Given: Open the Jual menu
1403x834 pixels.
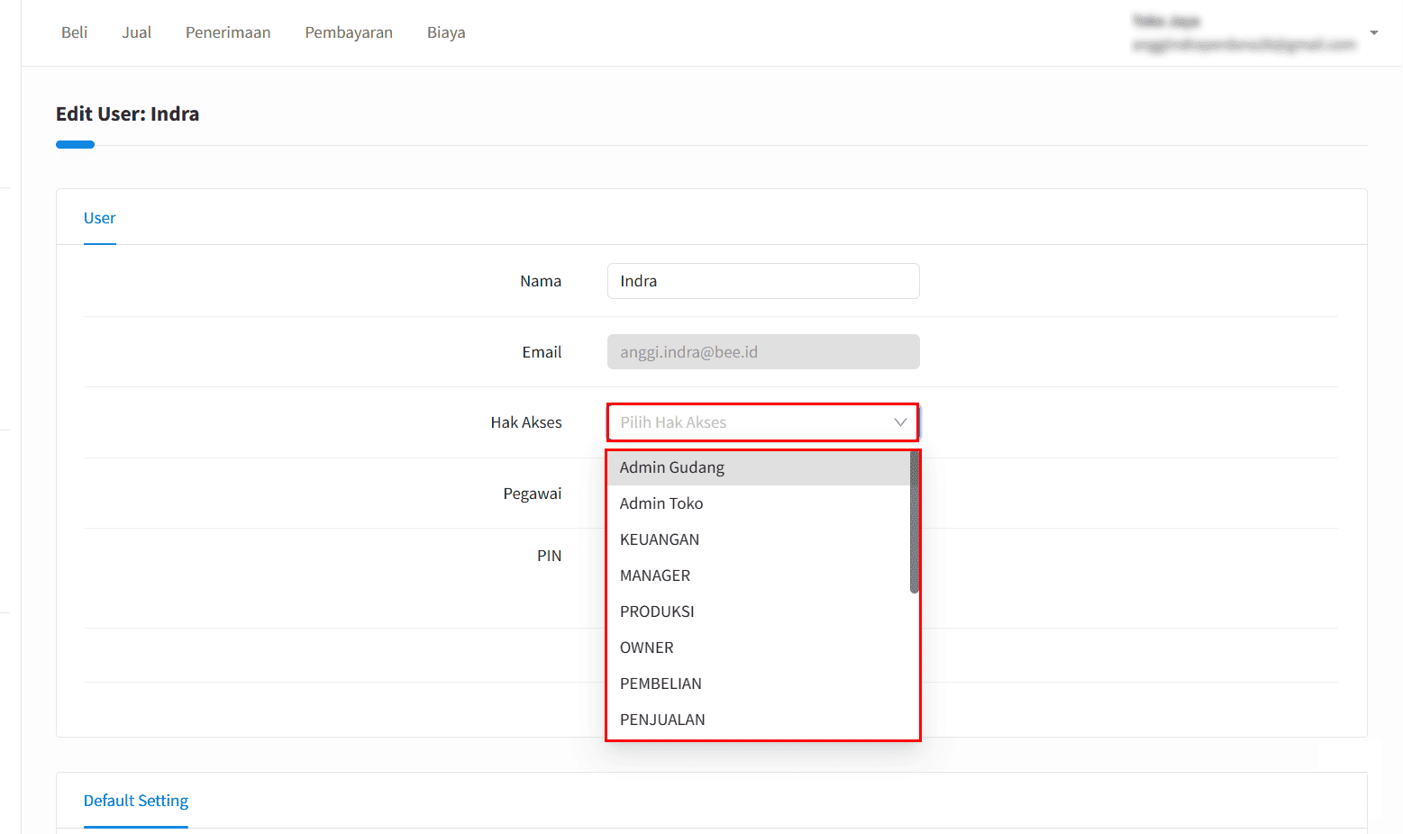Looking at the screenshot, I should pos(136,32).
